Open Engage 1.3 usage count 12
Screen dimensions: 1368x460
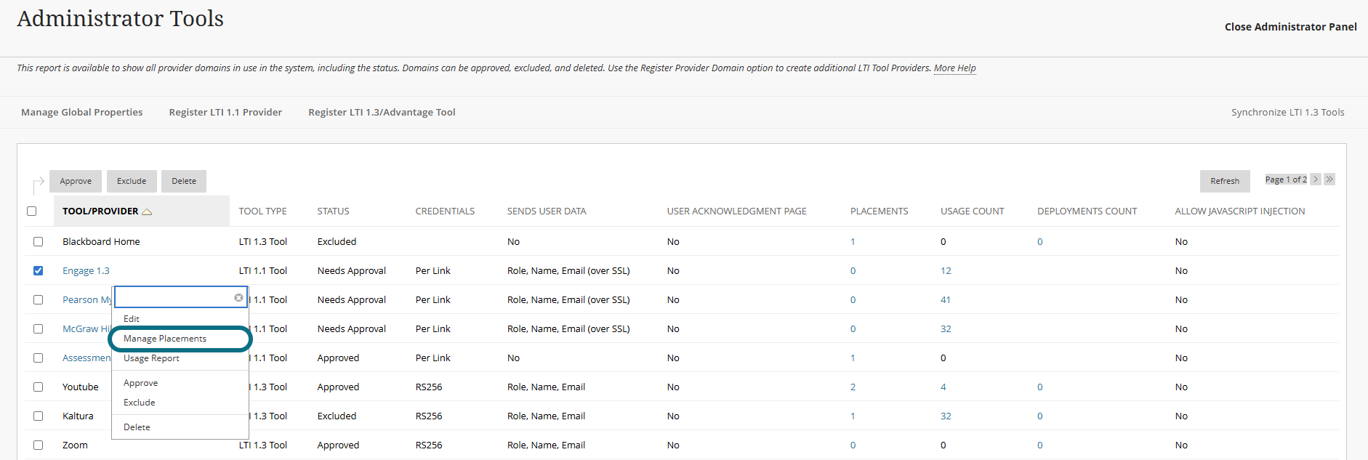(x=946, y=271)
